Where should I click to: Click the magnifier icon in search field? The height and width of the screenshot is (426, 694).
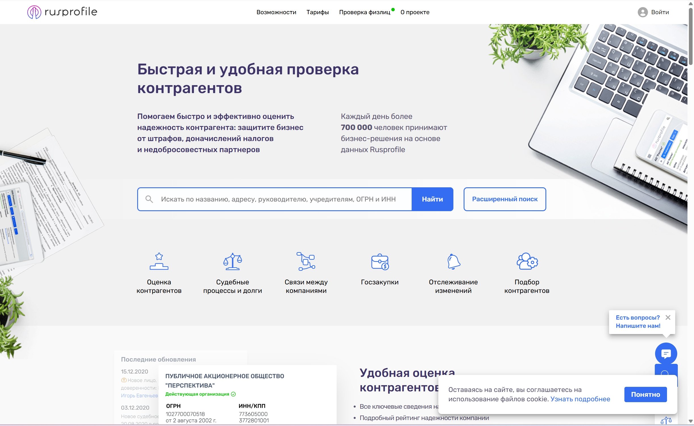coord(149,199)
